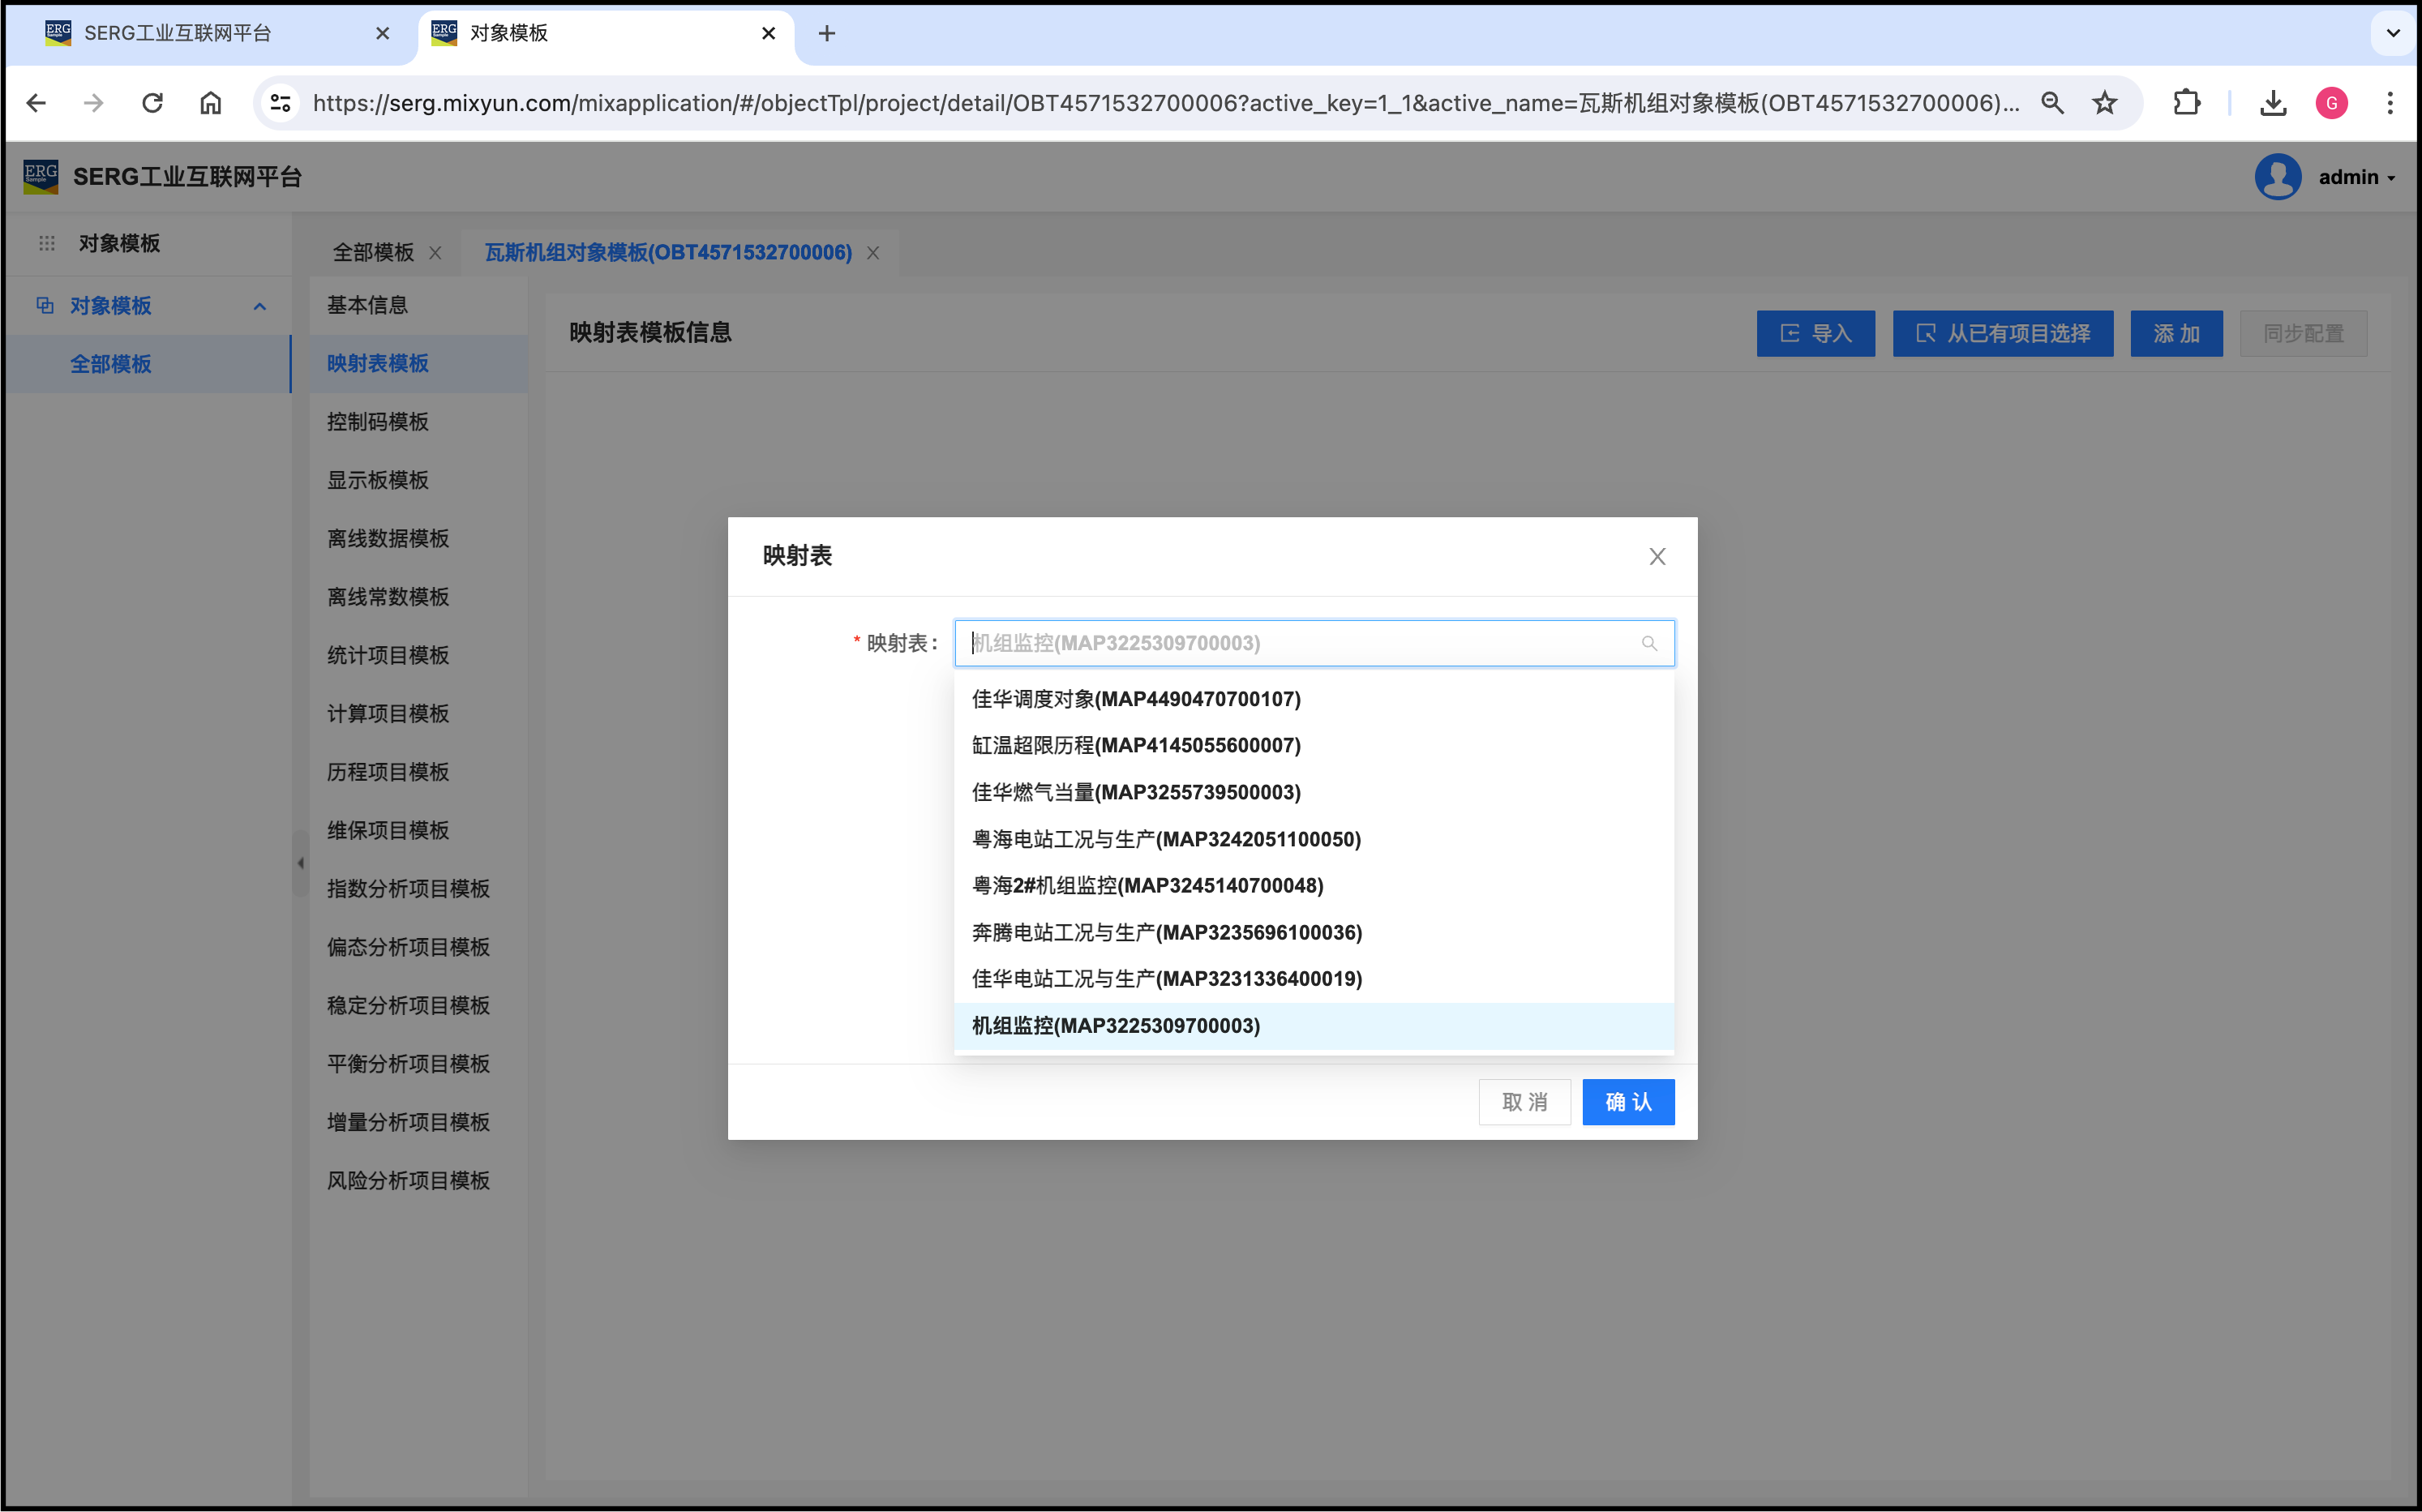Click the browser reload icon
The height and width of the screenshot is (1512, 2422).
[152, 103]
